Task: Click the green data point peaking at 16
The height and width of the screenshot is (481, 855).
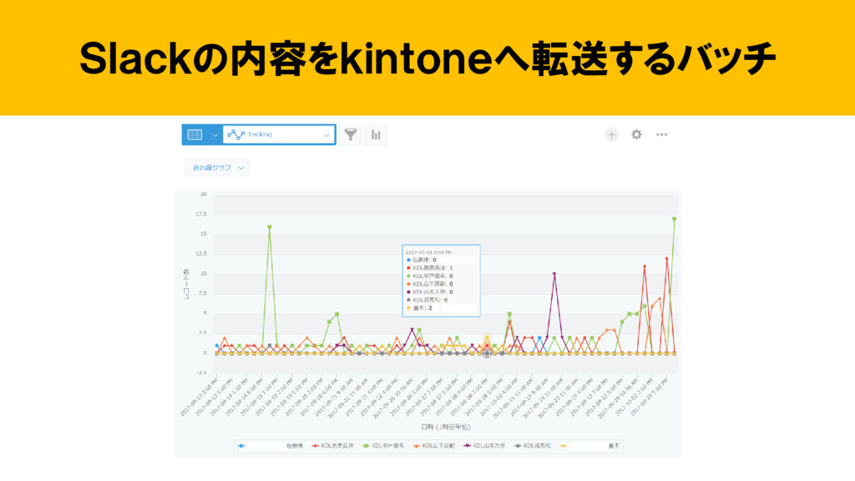Action: [270, 227]
